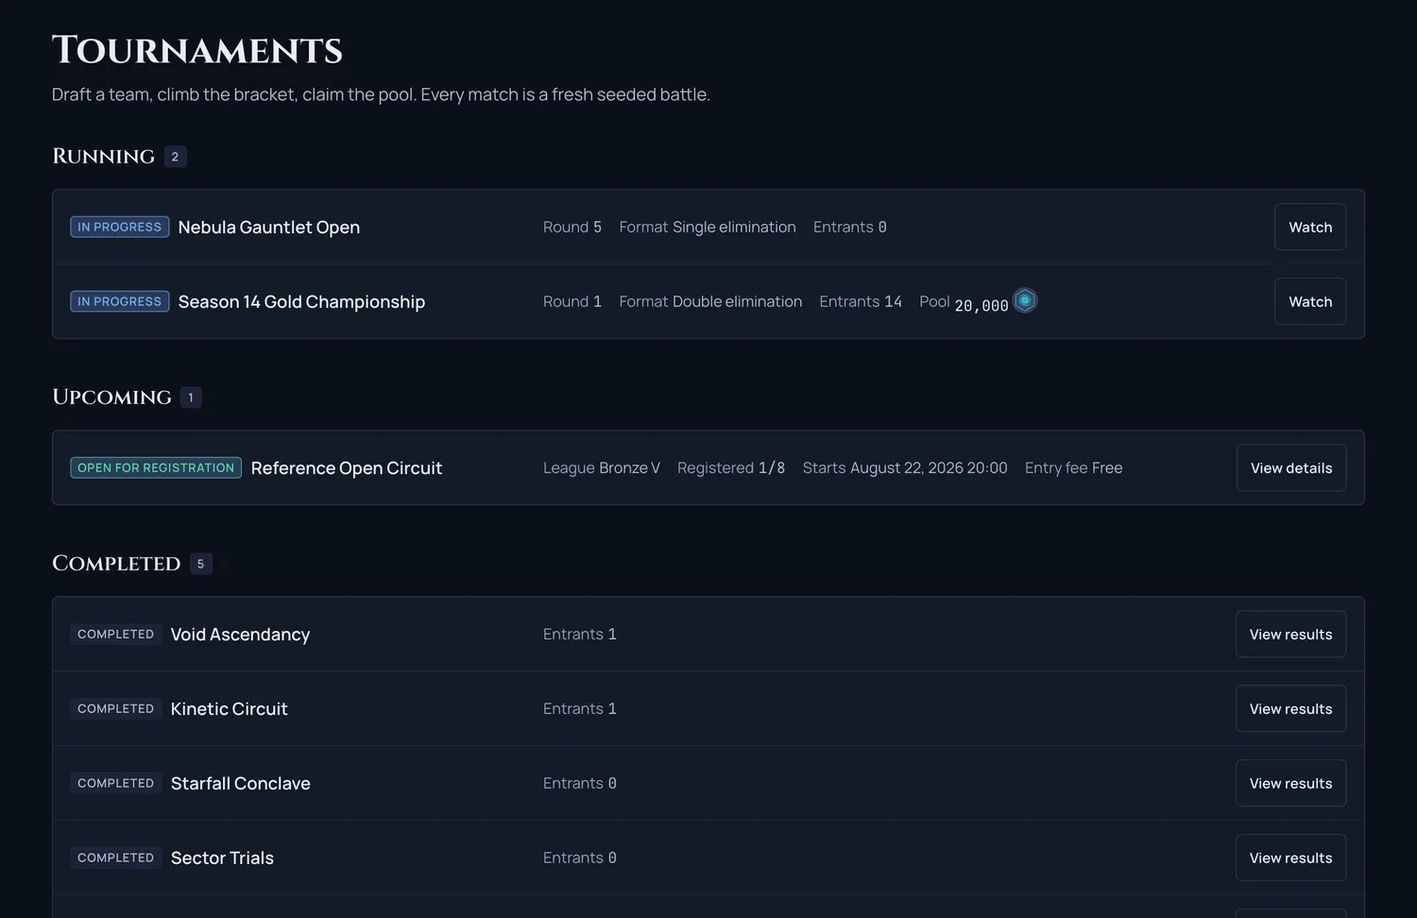Screen dimensions: 1417x918
Task: Click 'Entry fee Free' text
Action: [1074, 467]
